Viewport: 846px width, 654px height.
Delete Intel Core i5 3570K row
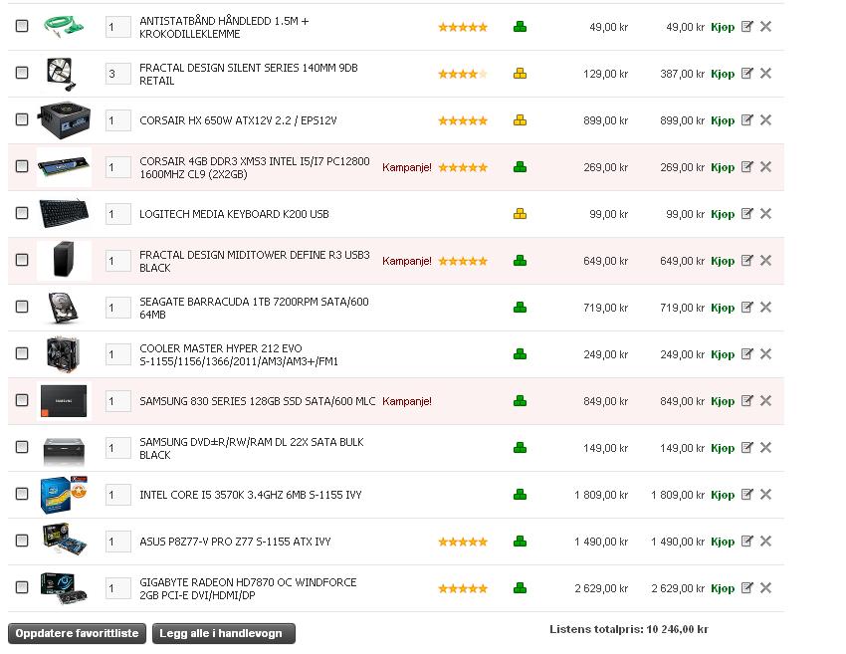coord(765,495)
